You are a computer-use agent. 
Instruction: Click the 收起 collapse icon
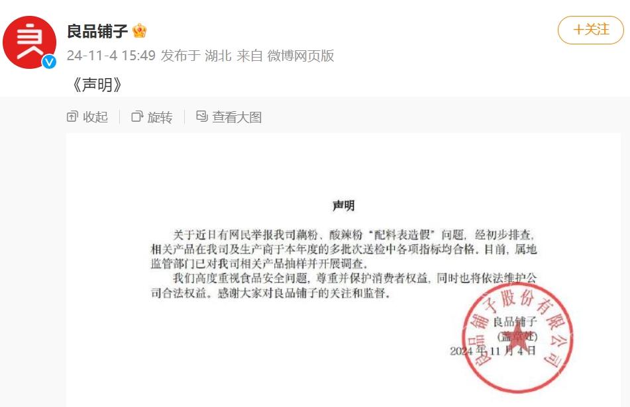[x=72, y=116]
